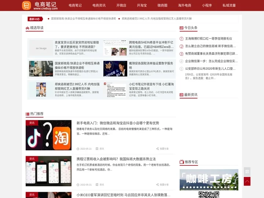Open the 私域流量 navigation item
Screen dimensions: 264x198
click(x=229, y=5)
